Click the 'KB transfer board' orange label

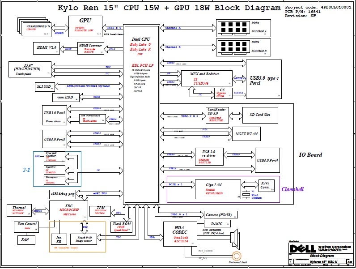click(x=66, y=248)
